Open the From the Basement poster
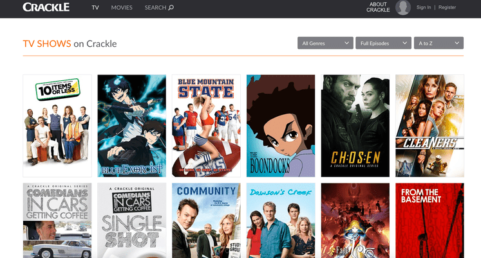 click(x=429, y=220)
